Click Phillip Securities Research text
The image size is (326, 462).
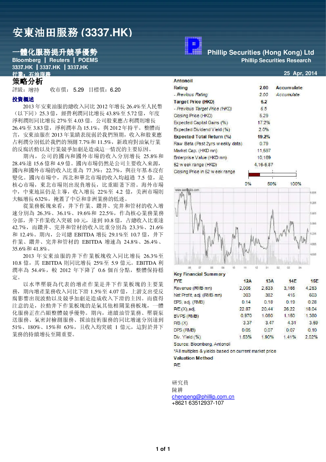pos(276,60)
